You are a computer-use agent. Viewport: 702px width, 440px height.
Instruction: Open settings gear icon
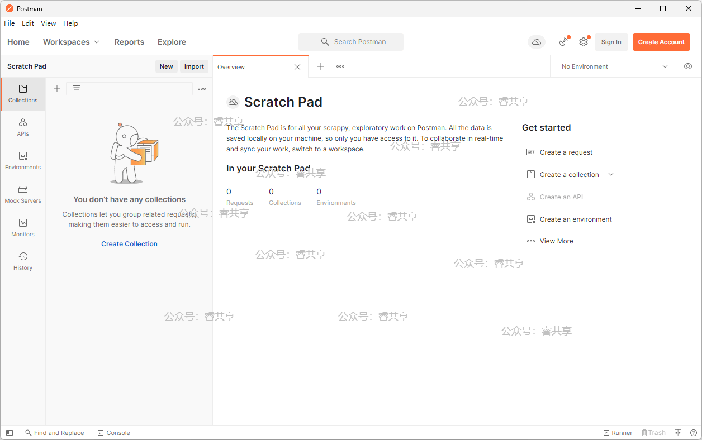pos(584,42)
